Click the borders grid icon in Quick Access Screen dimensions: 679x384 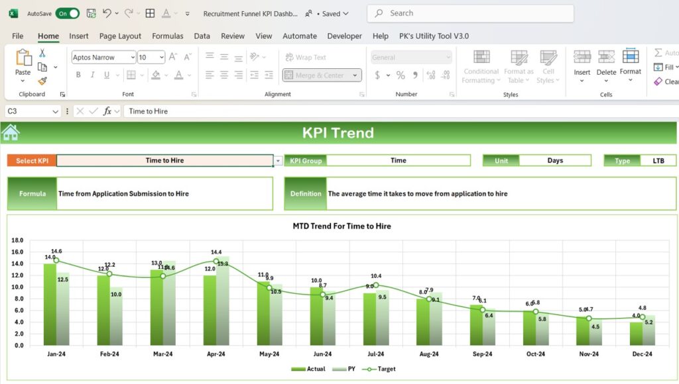click(150, 13)
